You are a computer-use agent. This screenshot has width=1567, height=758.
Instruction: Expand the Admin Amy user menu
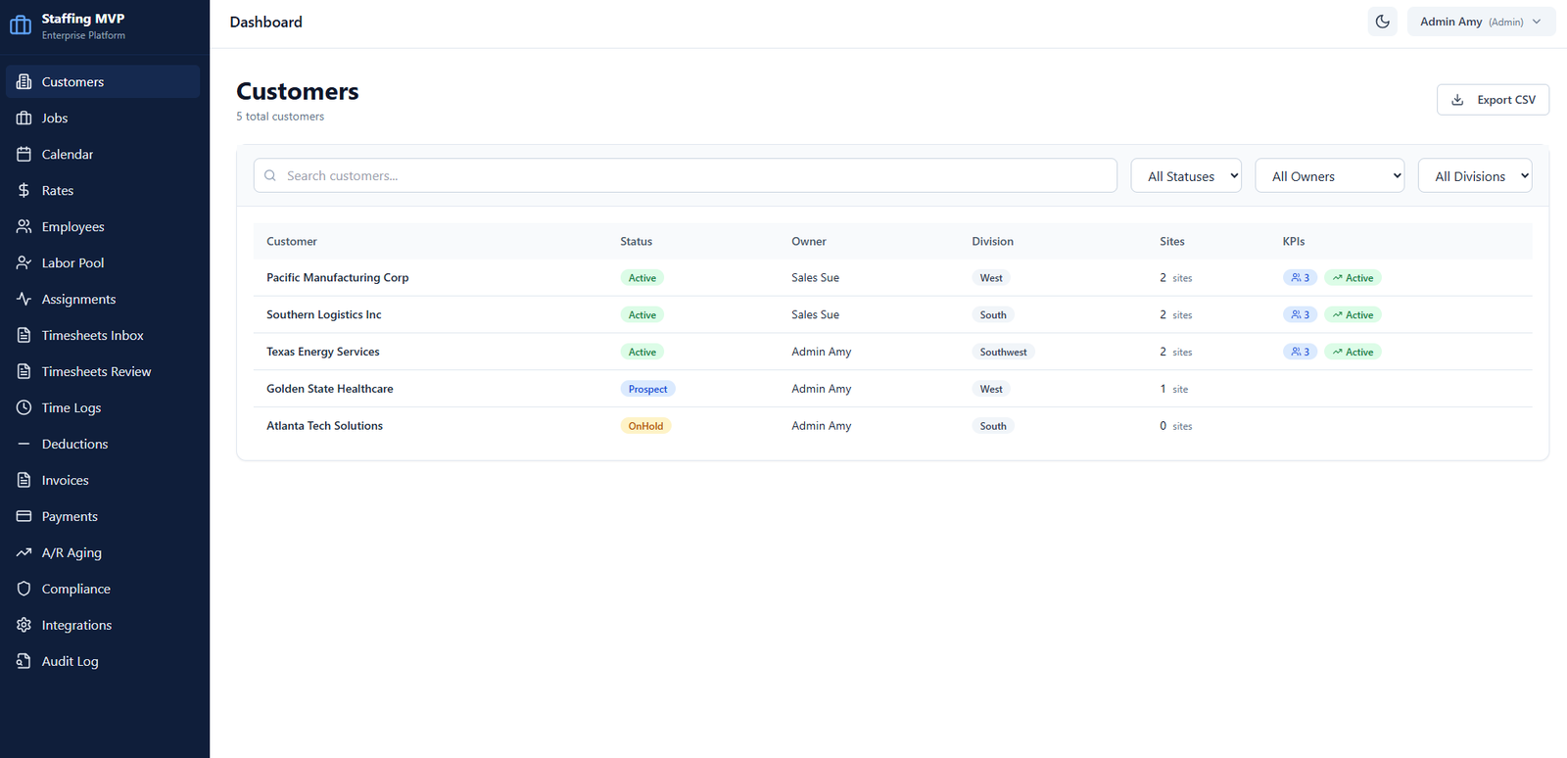[1481, 22]
